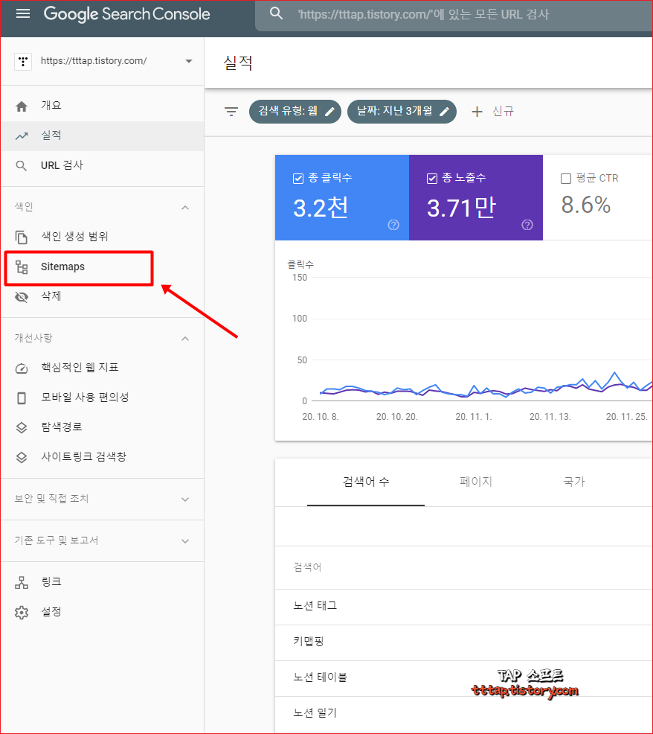Click 신규 to add new filter
Viewport: 653px width, 734px height.
[504, 112]
